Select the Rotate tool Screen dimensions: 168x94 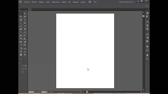click(x=21, y=32)
